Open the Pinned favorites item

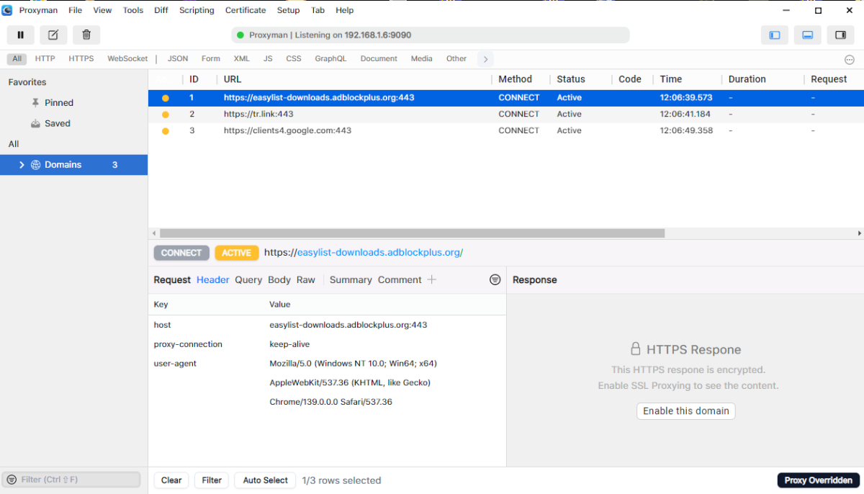tap(58, 103)
